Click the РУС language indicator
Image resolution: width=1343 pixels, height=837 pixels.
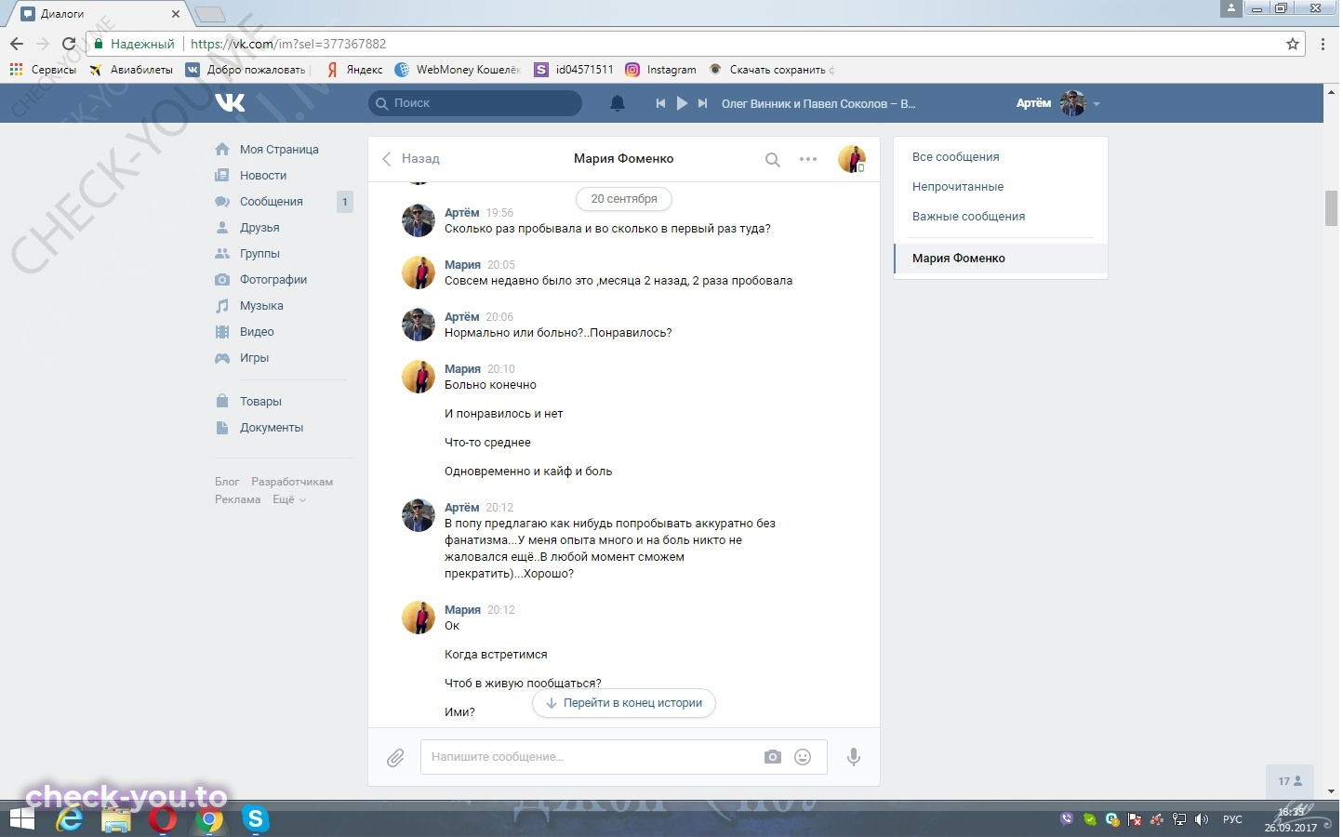click(1232, 819)
